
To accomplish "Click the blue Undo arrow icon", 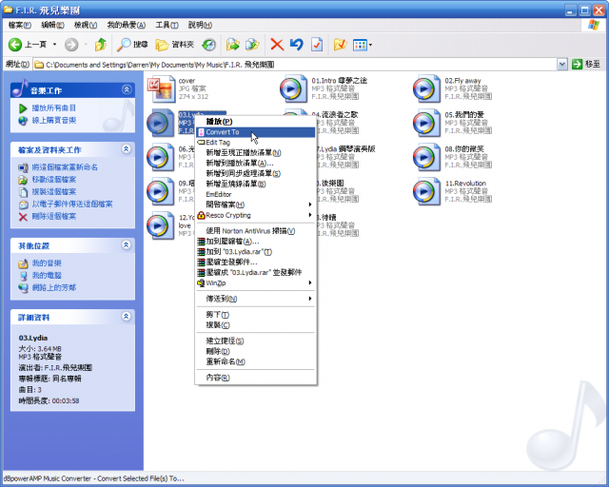I will (x=296, y=45).
